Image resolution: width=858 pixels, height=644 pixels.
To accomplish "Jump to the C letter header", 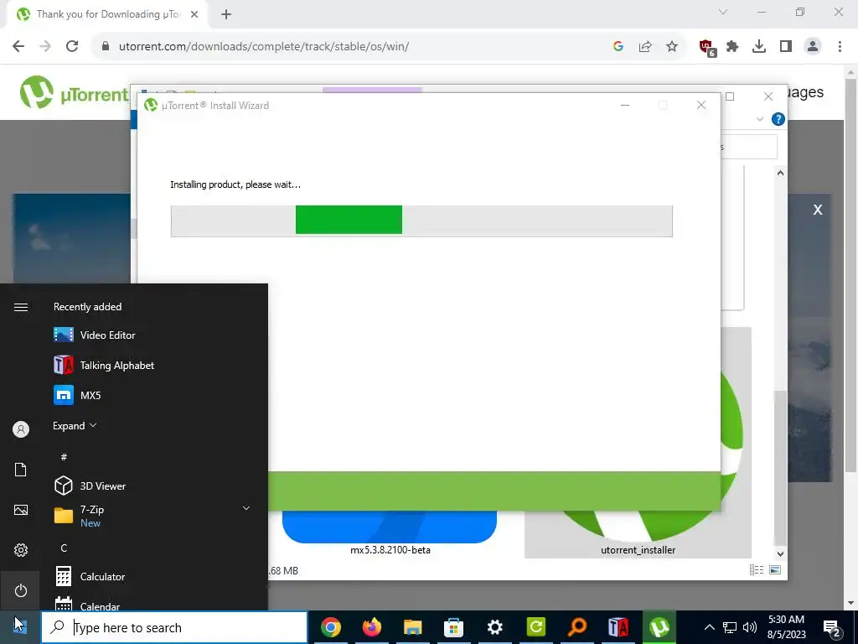I will point(64,548).
